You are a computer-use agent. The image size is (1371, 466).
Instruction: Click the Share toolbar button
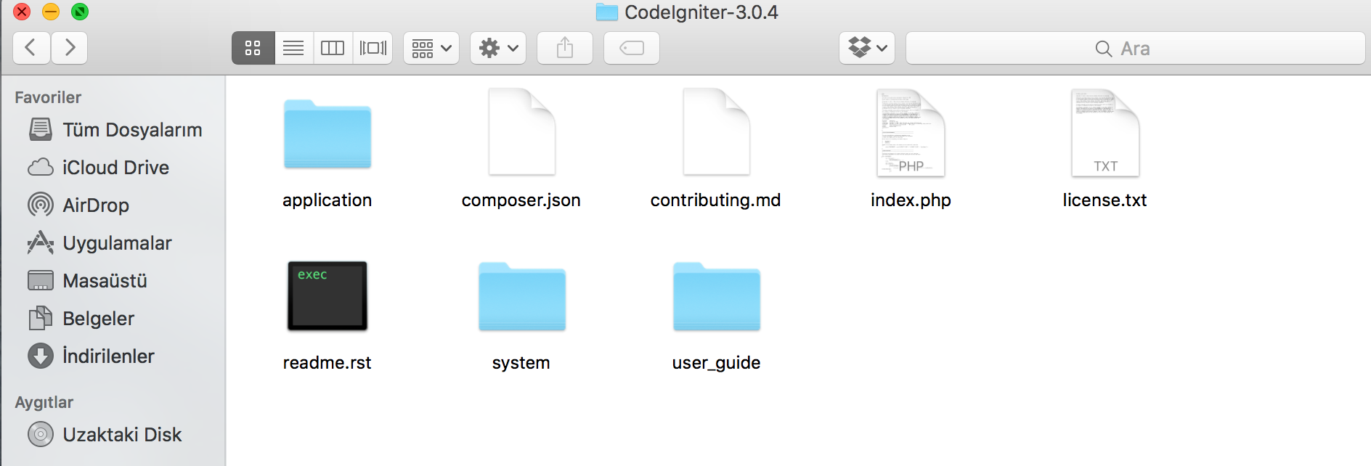(565, 48)
